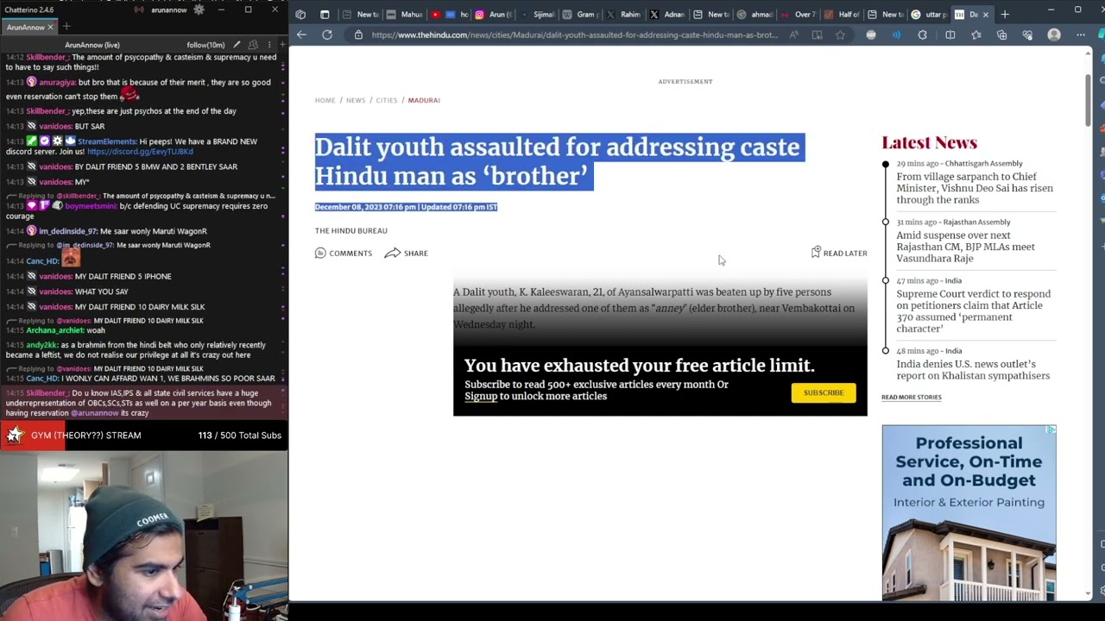The image size is (1105, 621).
Task: Click the 'Latest News' heading
Action: [930, 143]
